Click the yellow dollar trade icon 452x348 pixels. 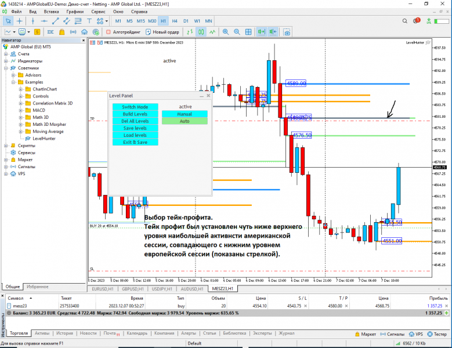[x=37, y=32]
